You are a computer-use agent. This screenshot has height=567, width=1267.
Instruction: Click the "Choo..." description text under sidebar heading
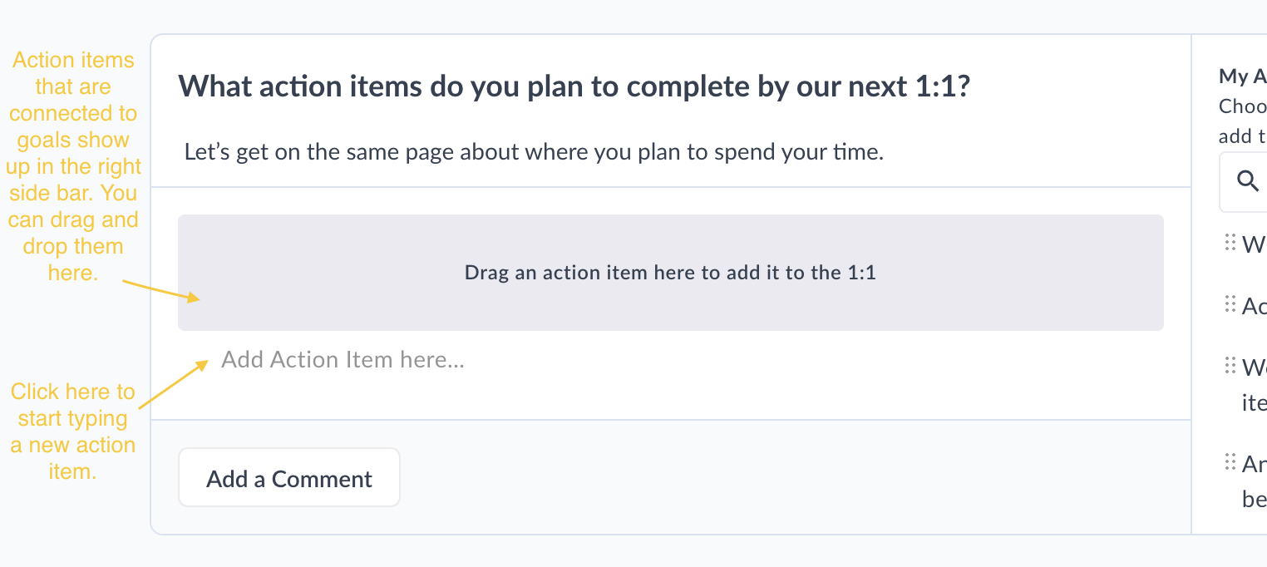(1243, 106)
